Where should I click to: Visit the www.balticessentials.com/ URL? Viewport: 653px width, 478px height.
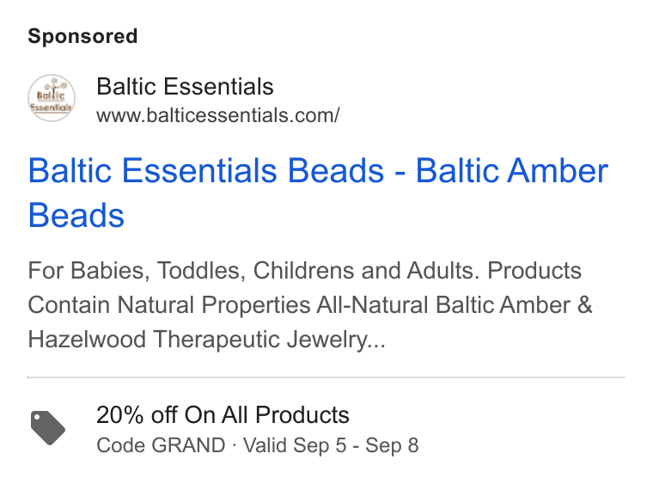pos(218,115)
